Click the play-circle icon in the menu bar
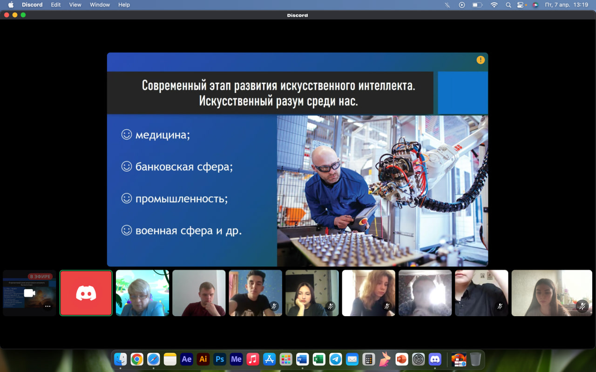The image size is (596, 372). 462,5
